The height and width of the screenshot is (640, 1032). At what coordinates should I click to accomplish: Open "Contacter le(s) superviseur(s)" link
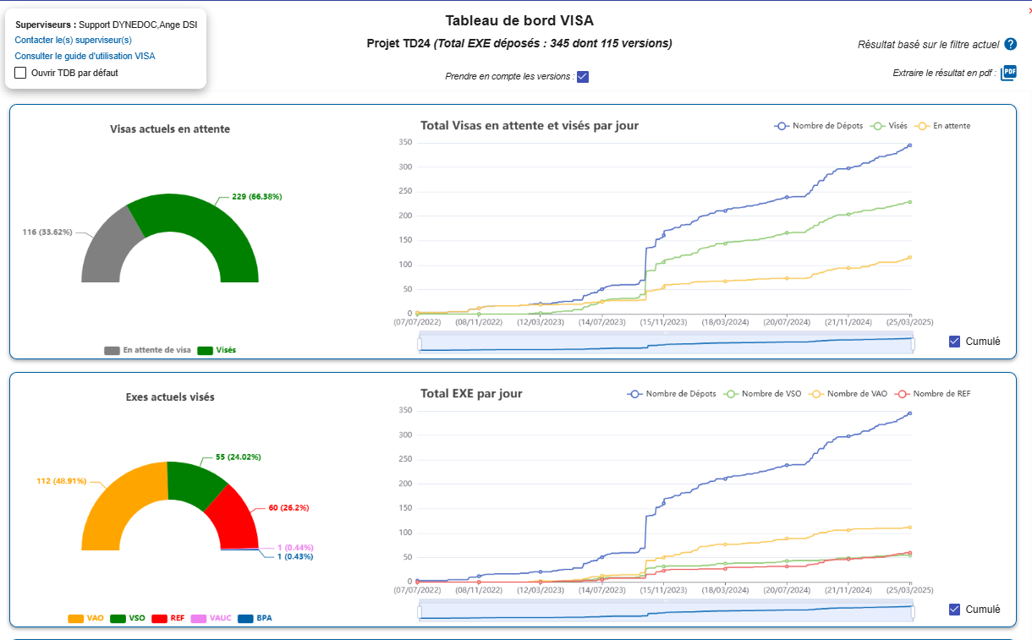[x=74, y=40]
